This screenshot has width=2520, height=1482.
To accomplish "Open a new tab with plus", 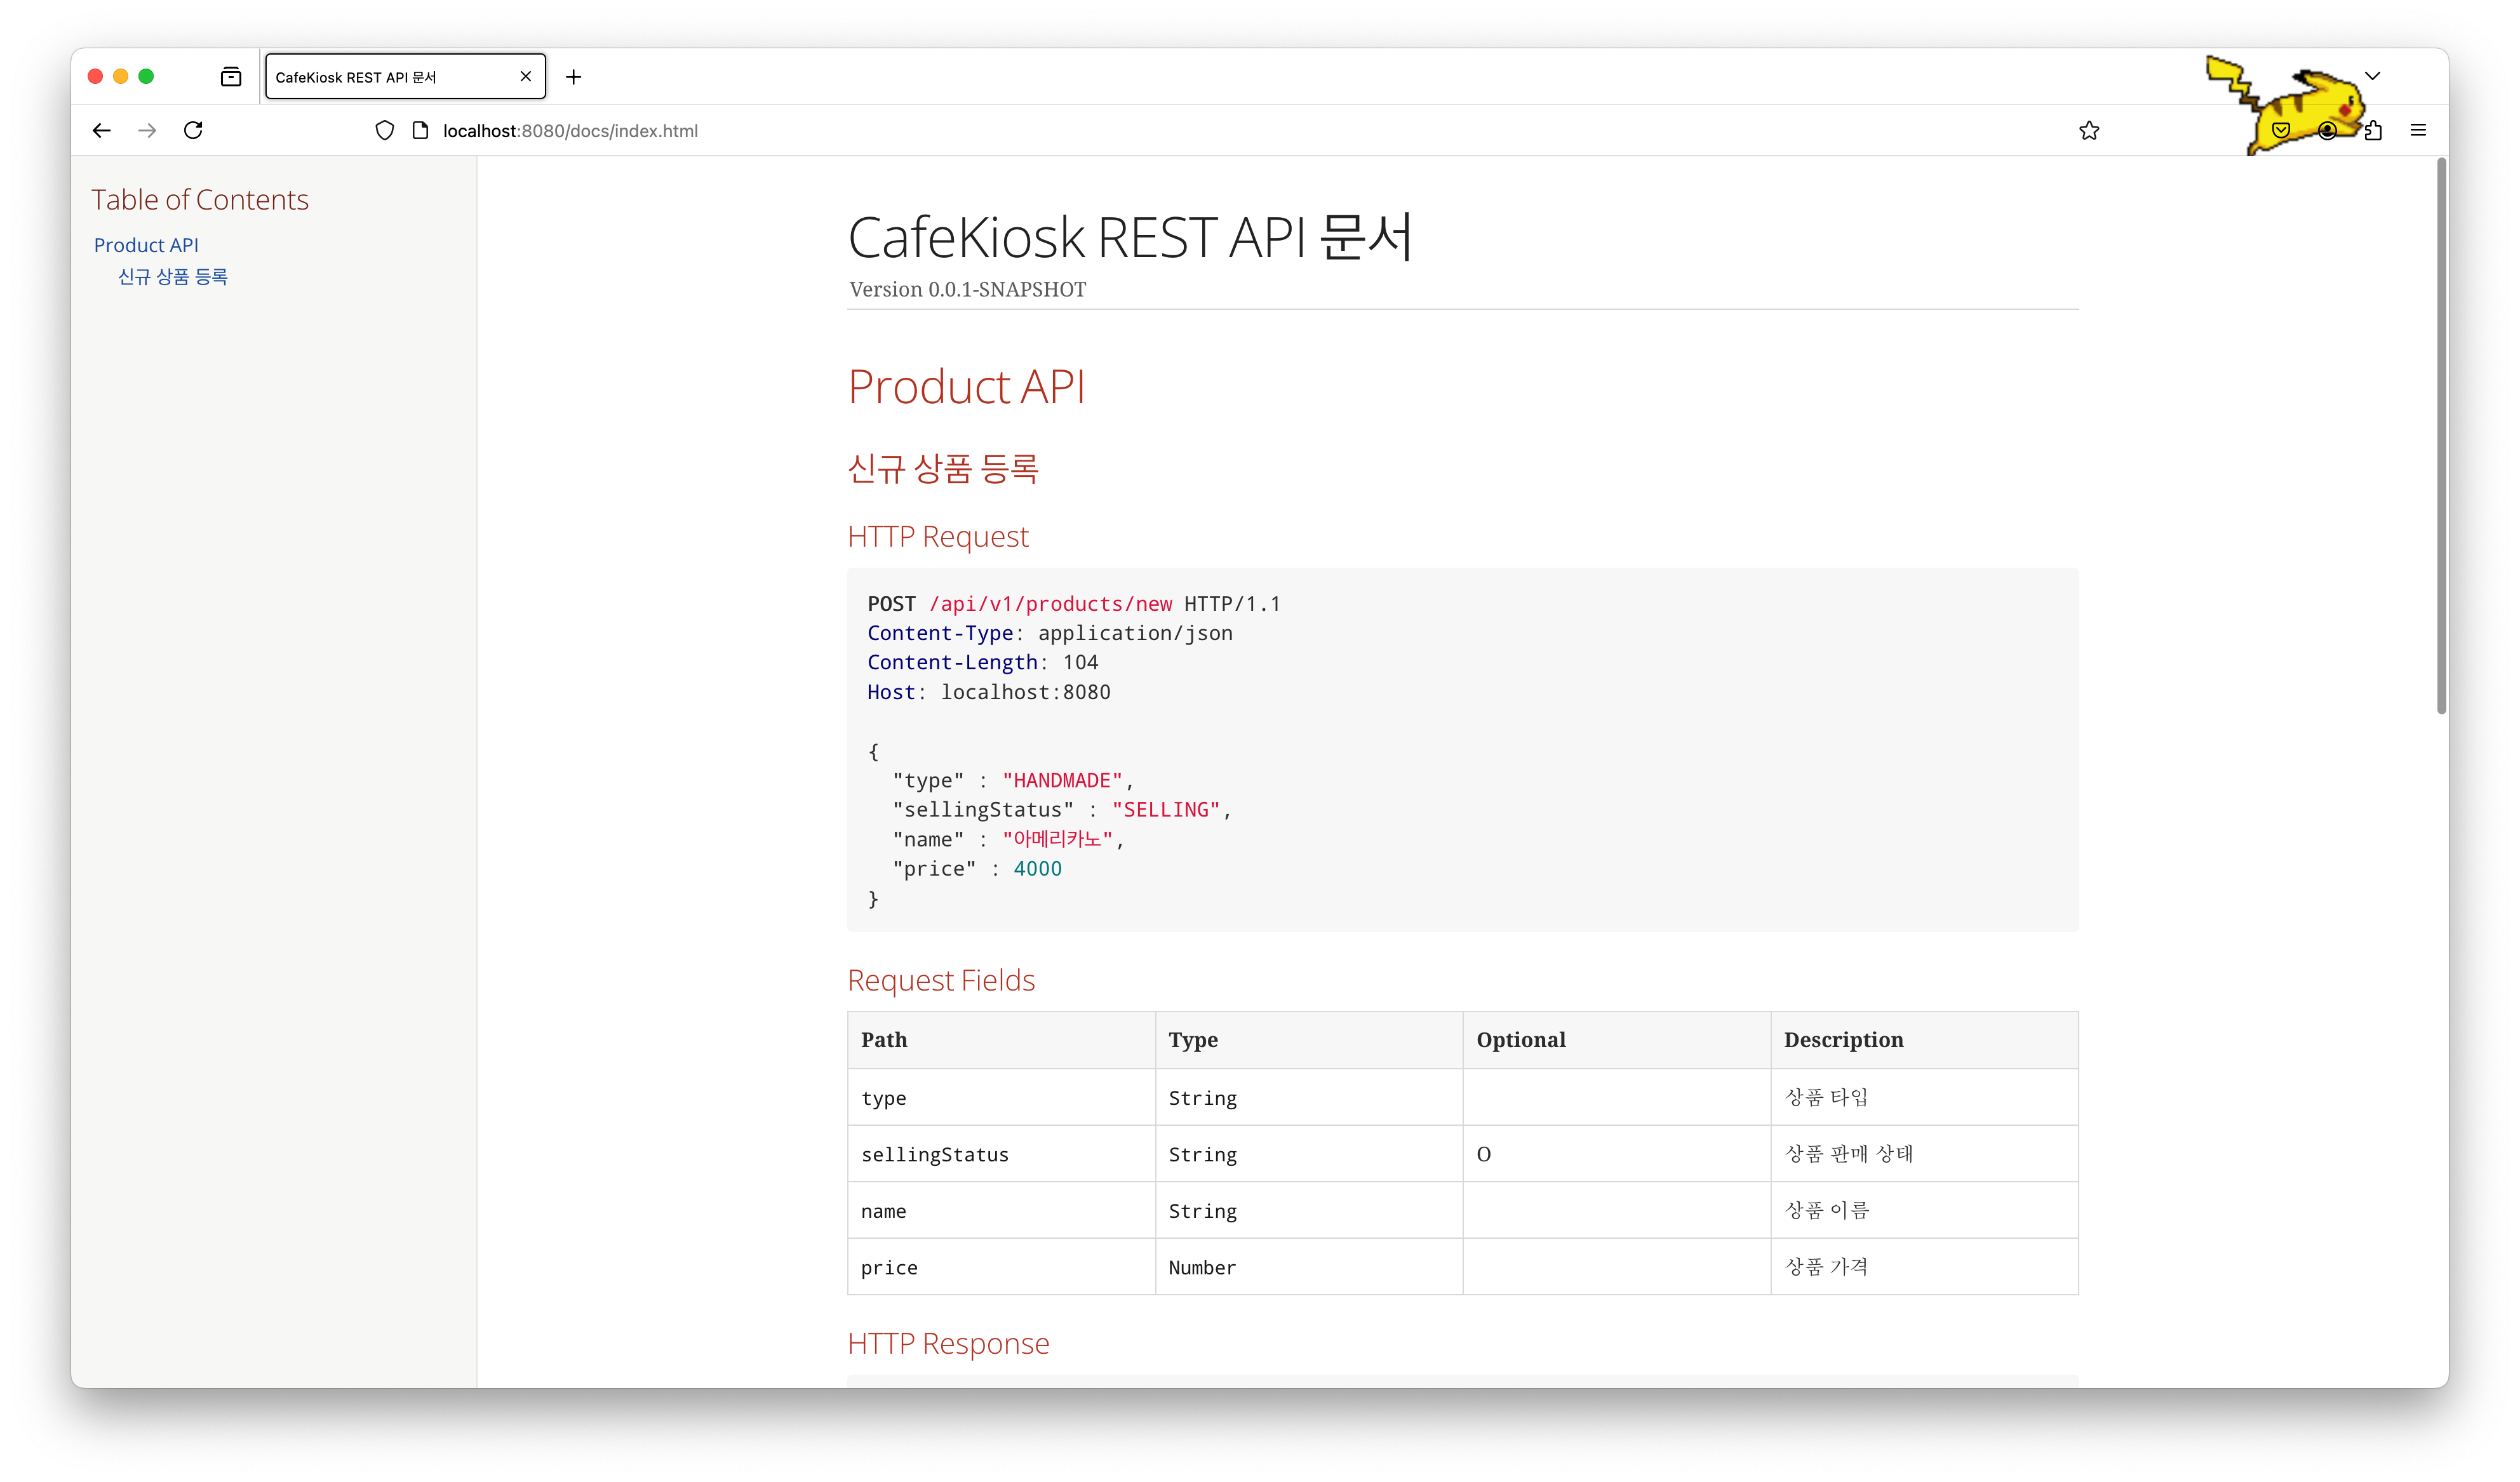I will pos(573,77).
